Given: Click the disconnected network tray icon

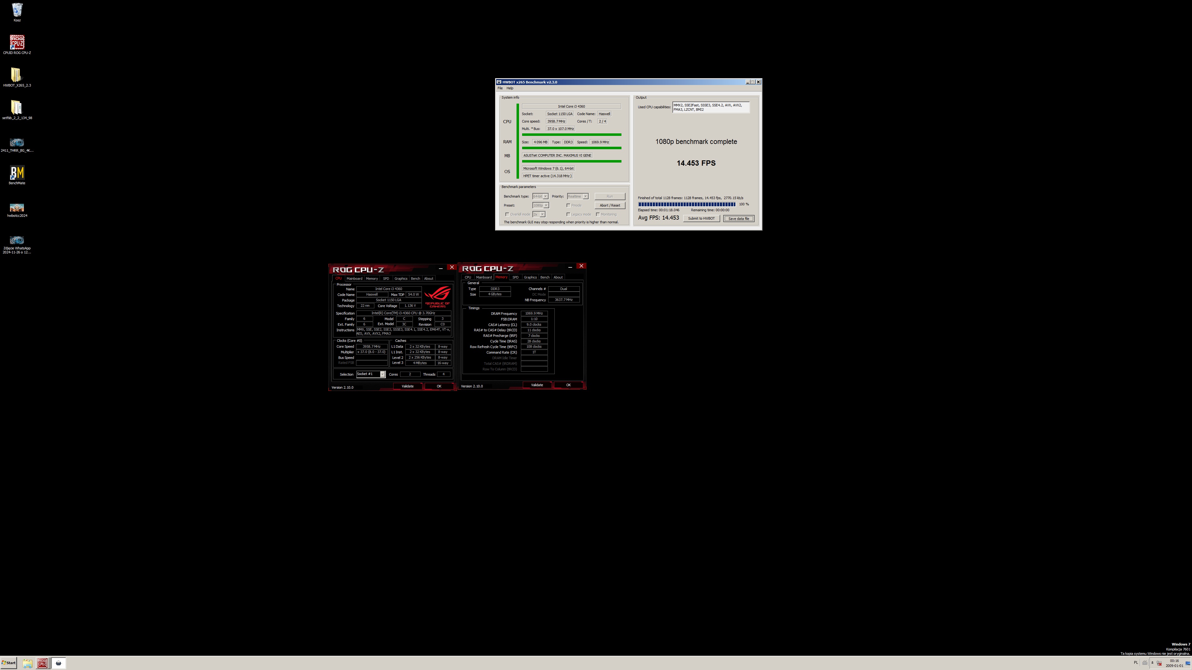Looking at the screenshot, I should point(1159,663).
